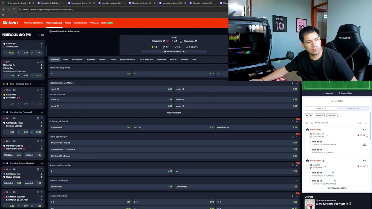Click the Expandir pitch view button
This screenshot has height=209, width=372.
[x=328, y=93]
